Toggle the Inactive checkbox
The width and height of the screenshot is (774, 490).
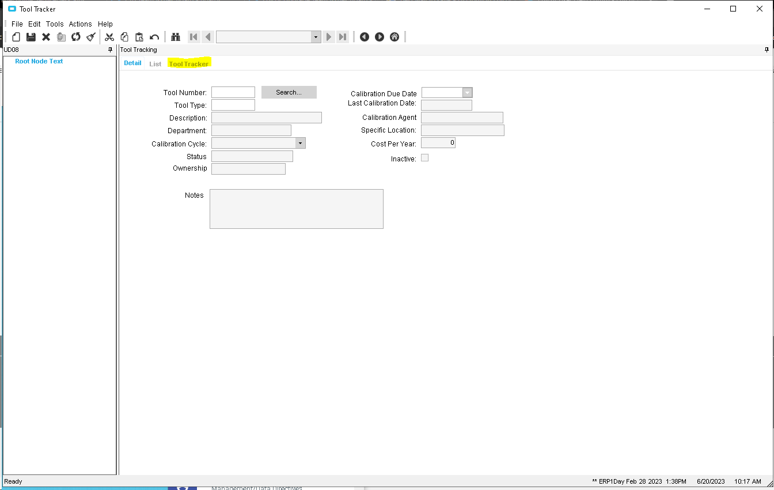pos(425,158)
